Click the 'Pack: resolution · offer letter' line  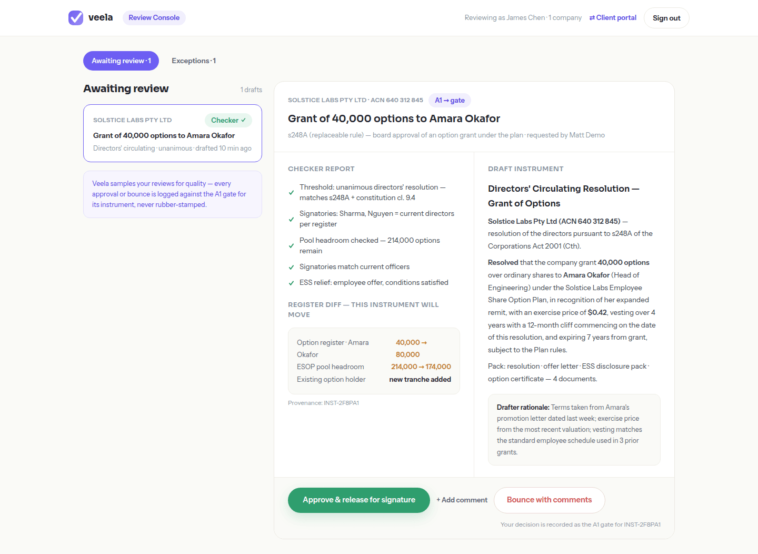point(568,372)
